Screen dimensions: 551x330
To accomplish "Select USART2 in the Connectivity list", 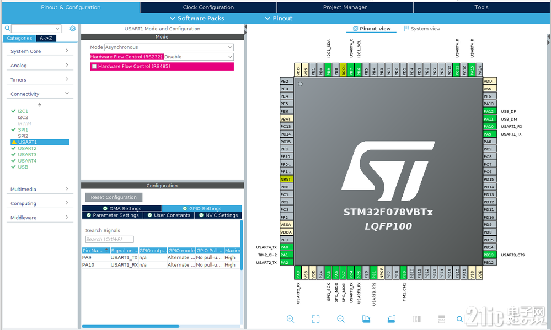I will 27,149.
